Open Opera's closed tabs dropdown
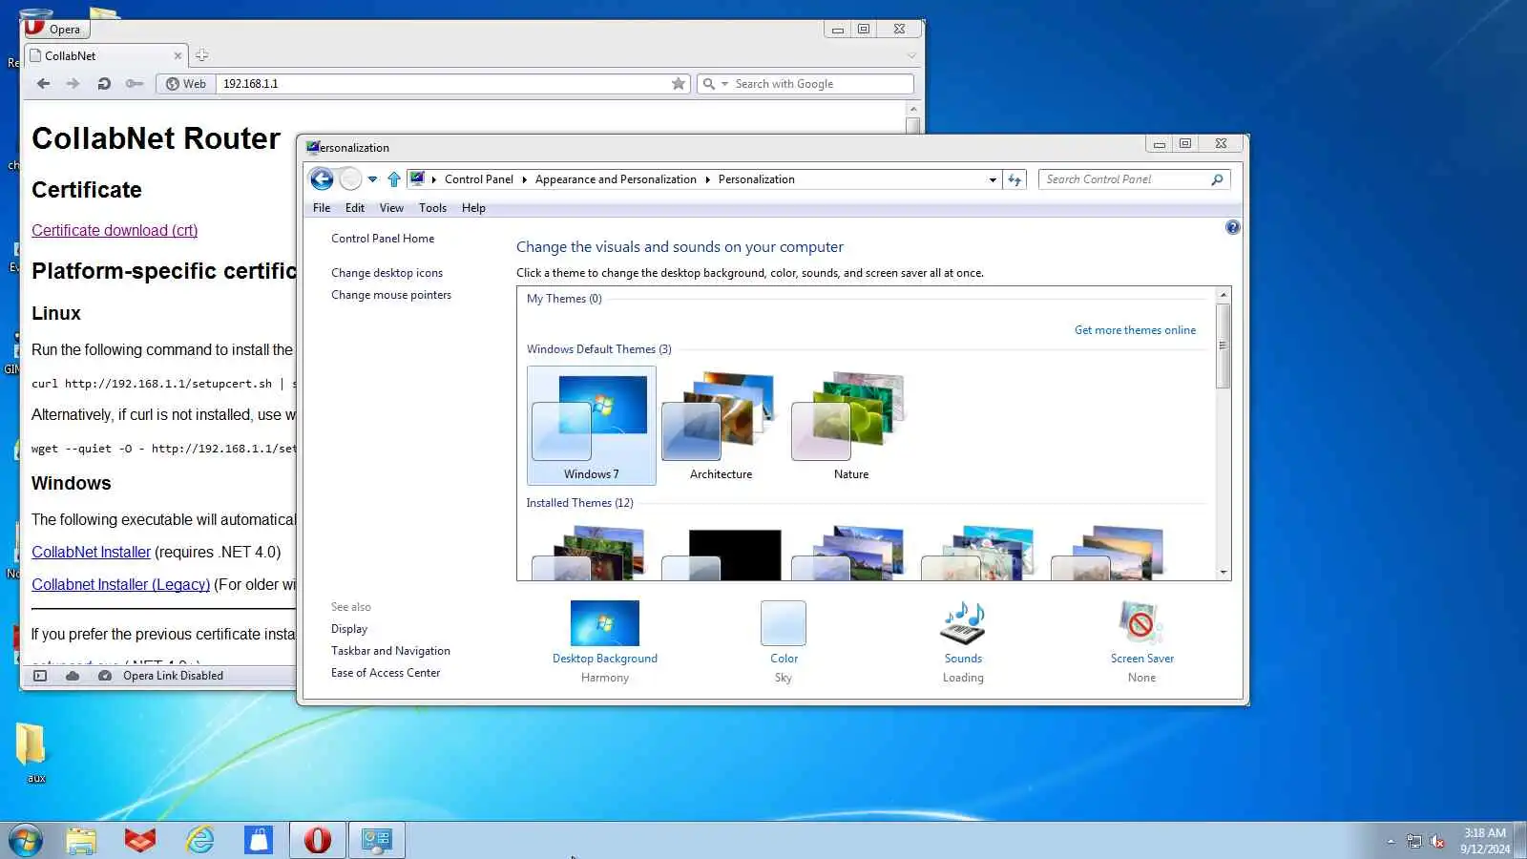 point(910,55)
